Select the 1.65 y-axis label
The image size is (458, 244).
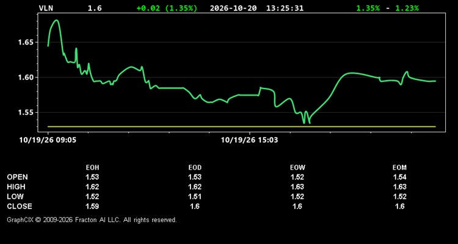(x=26, y=42)
